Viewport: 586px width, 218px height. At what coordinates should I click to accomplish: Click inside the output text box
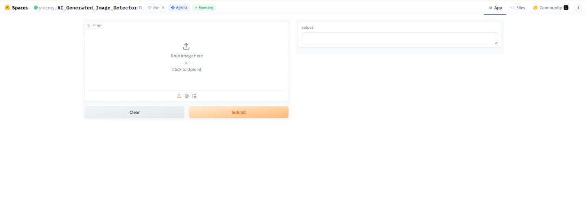pos(400,39)
